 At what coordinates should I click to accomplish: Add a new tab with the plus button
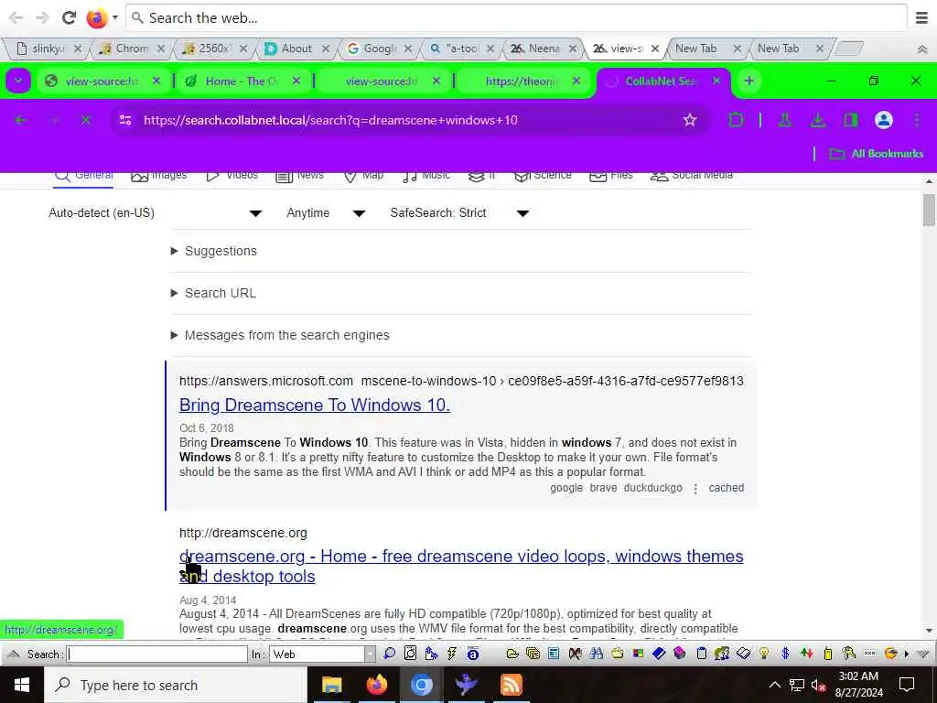point(749,81)
